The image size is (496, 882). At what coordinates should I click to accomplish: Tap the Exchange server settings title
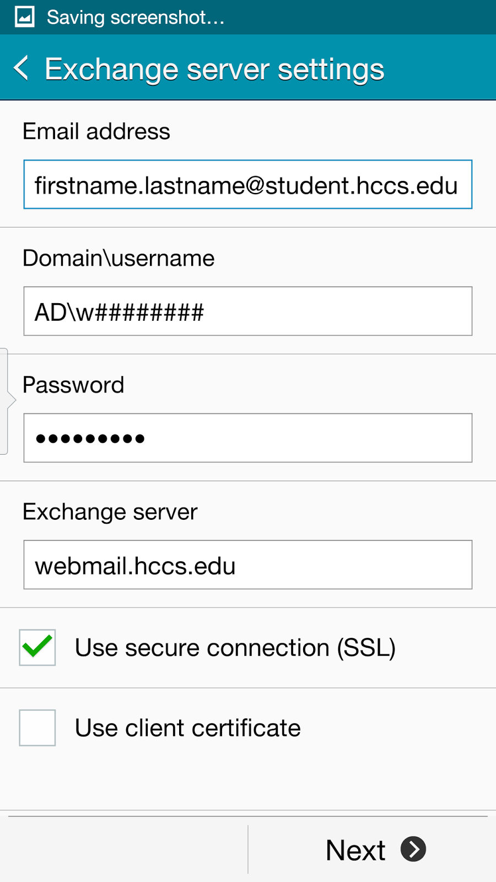point(214,69)
